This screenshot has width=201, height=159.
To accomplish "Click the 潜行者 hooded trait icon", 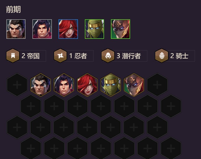I will [x=108, y=56].
